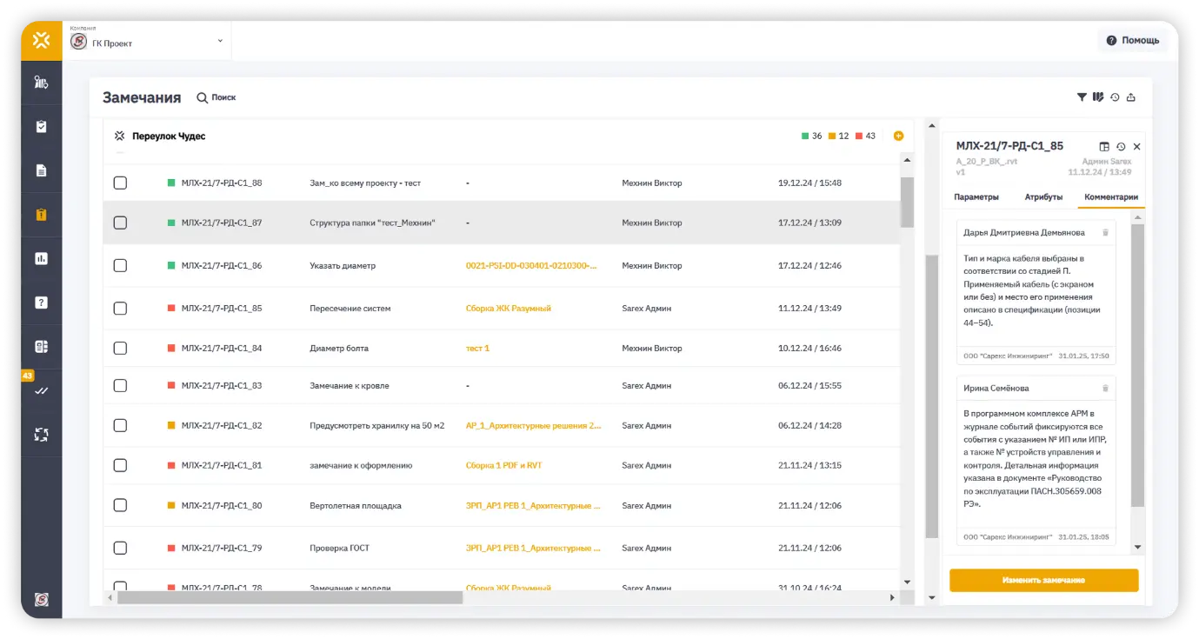The width and height of the screenshot is (1199, 639).
Task: Select the Вертолетная площадка remark
Action: pos(356,505)
